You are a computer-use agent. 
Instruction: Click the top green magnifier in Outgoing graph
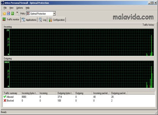pos(8,71)
